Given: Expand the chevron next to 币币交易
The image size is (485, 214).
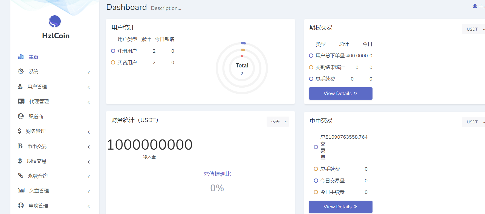Looking at the screenshot, I should pyautogui.click(x=89, y=147).
